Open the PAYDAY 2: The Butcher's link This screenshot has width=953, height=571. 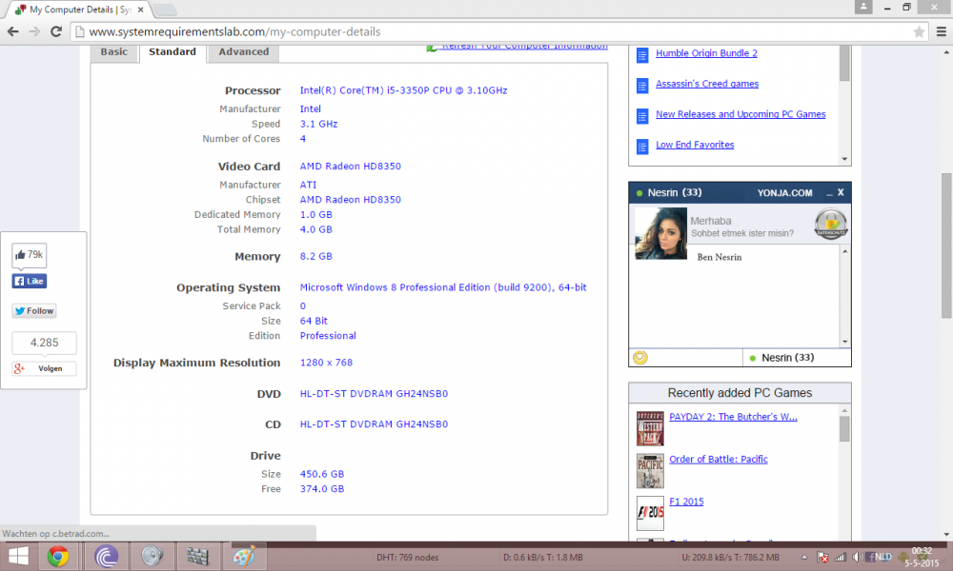pos(733,416)
